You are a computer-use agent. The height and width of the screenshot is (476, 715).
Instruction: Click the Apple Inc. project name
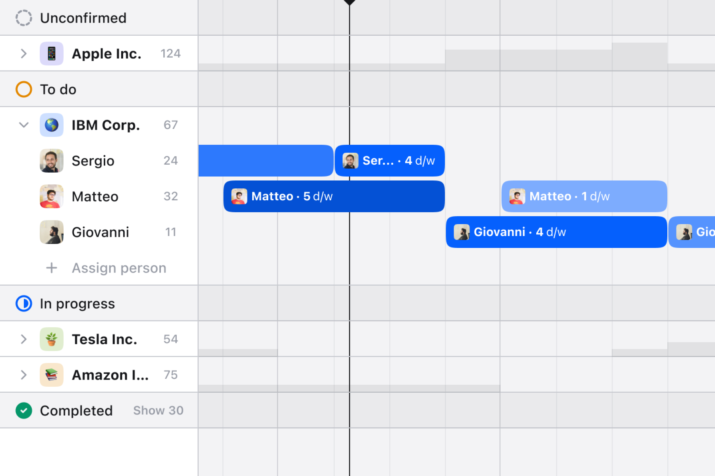point(106,54)
